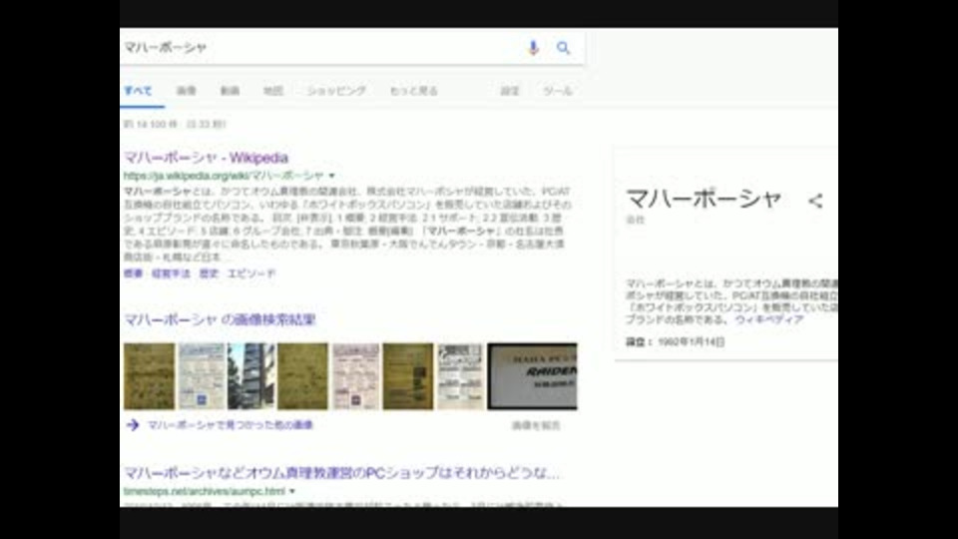This screenshot has width=958, height=539.
Task: Open the もっと見る menu
Action: (413, 91)
